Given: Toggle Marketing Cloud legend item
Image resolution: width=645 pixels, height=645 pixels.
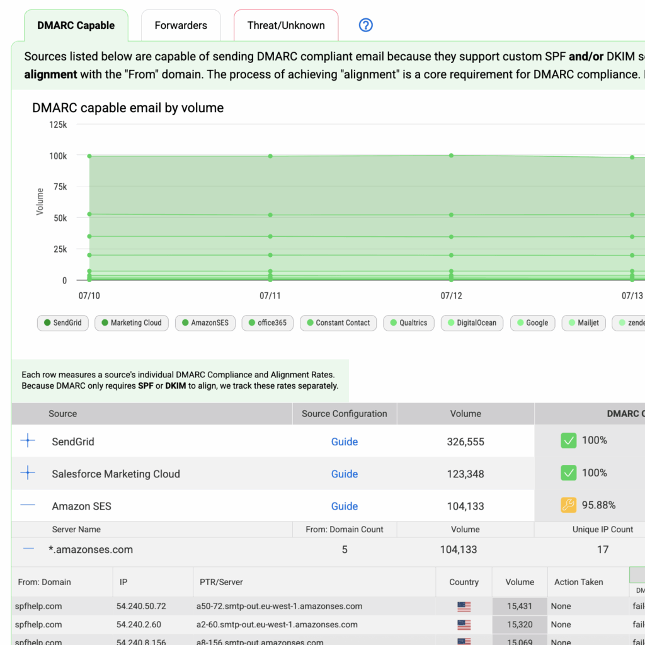Looking at the screenshot, I should tap(132, 323).
